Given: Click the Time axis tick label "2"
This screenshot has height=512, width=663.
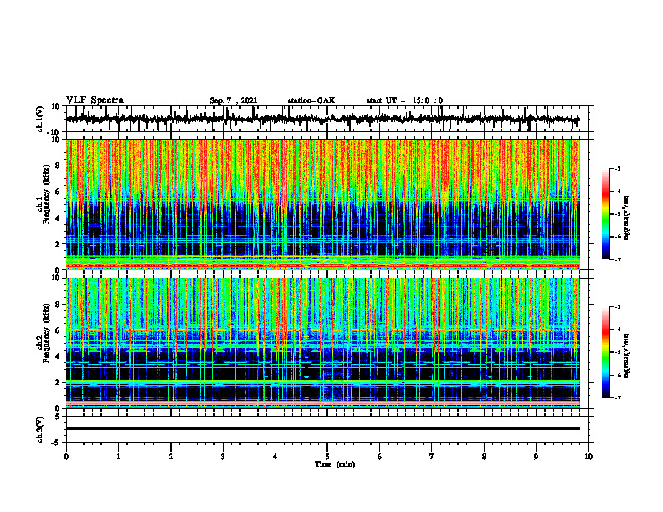Looking at the screenshot, I should 171,457.
